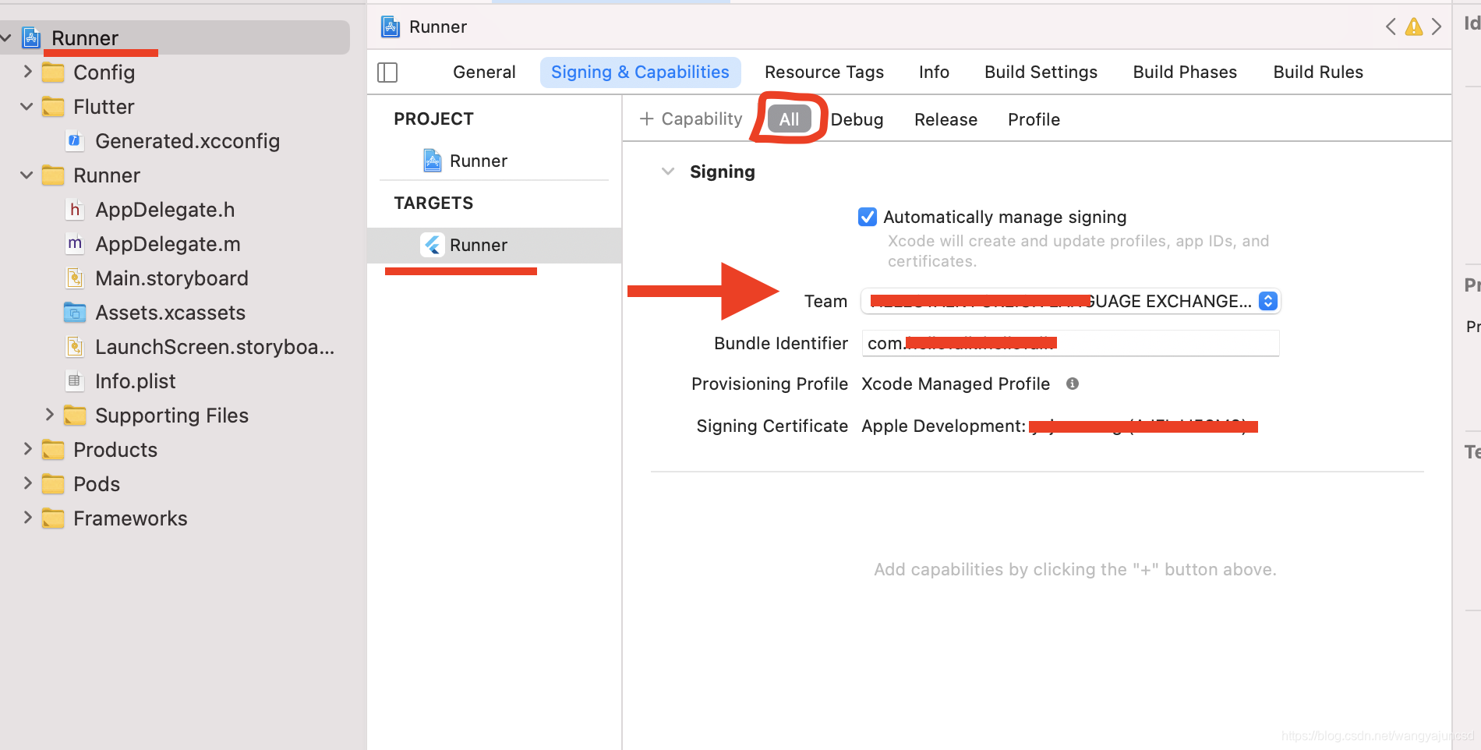Select Assets.xcassets file name
This screenshot has height=750, width=1481.
170,313
